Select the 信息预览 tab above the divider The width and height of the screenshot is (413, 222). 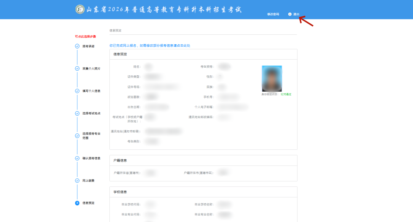[x=115, y=30]
